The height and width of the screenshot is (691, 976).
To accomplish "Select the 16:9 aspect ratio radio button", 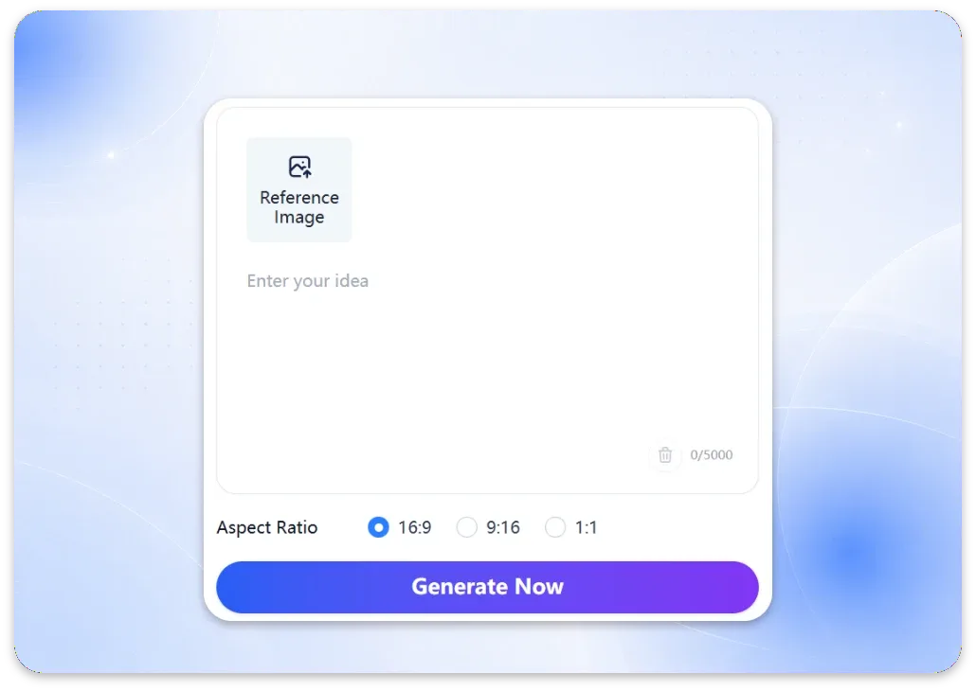I will click(378, 527).
